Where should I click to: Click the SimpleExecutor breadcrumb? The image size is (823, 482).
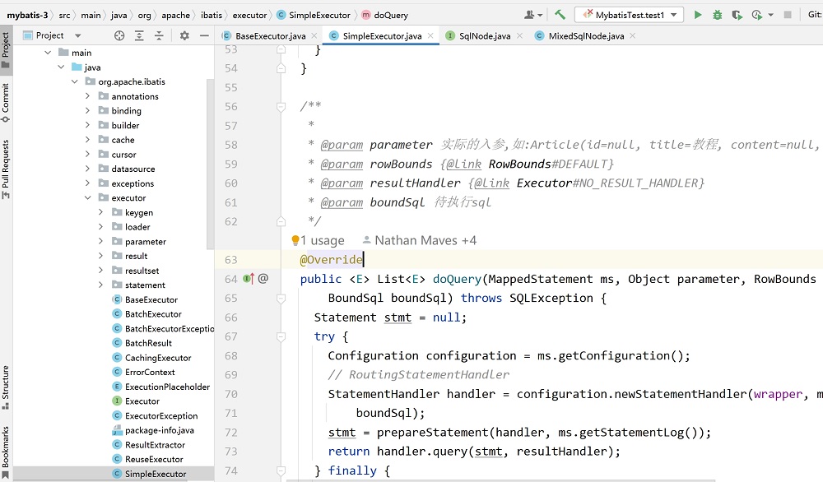(x=314, y=15)
